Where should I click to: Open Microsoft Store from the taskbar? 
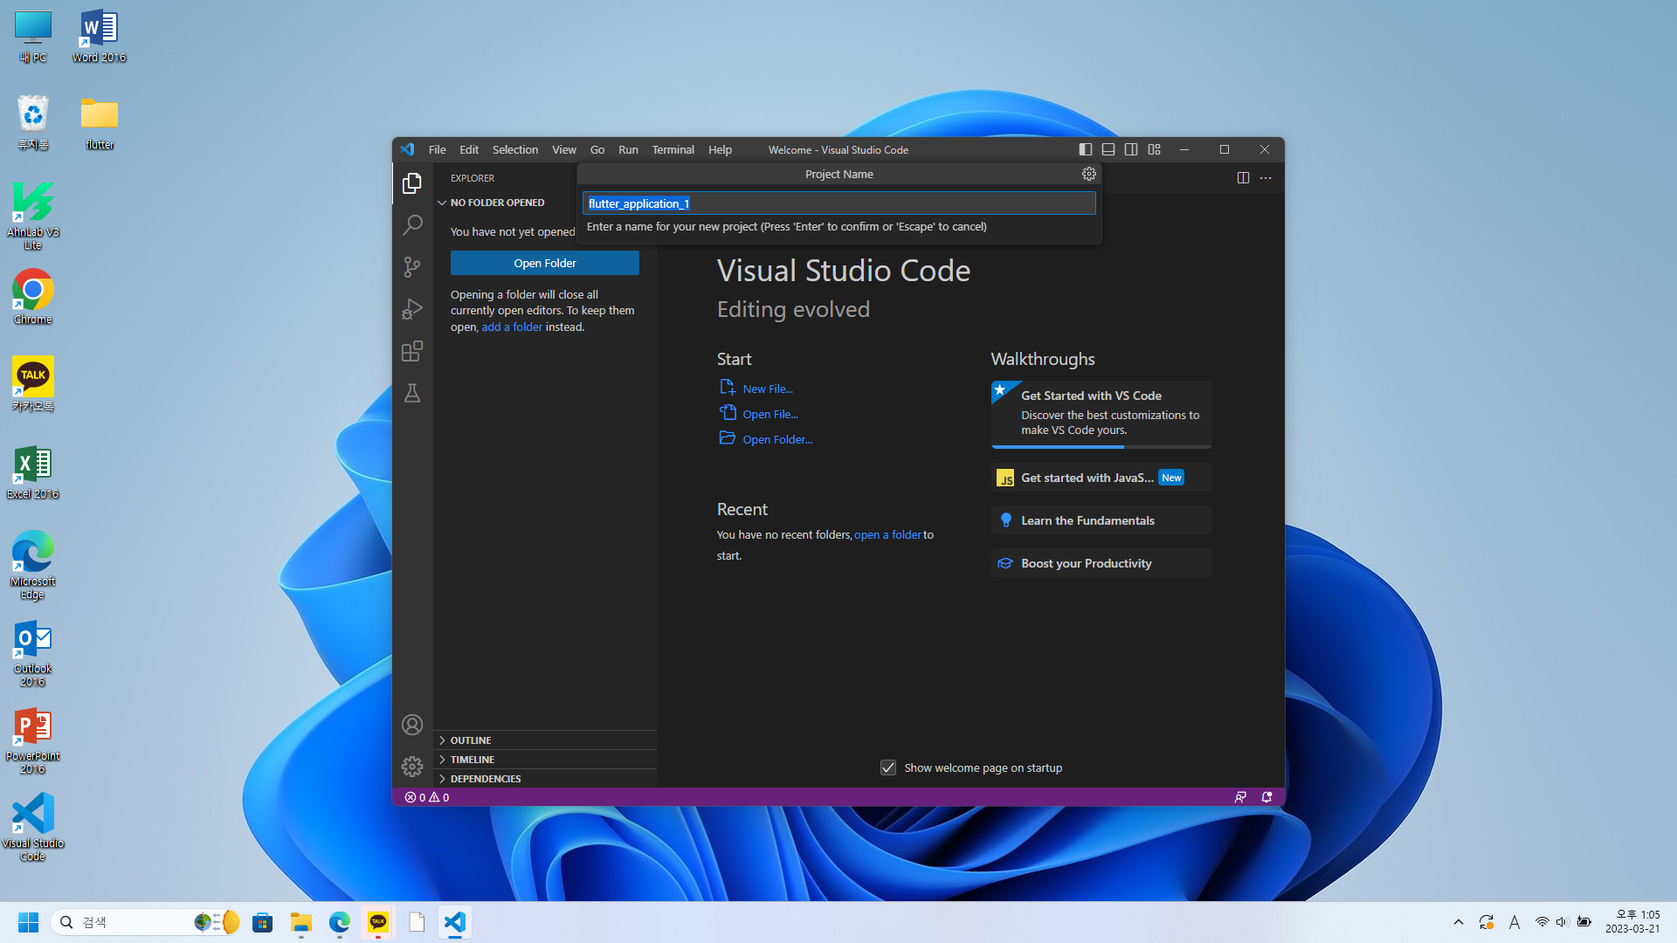point(263,922)
